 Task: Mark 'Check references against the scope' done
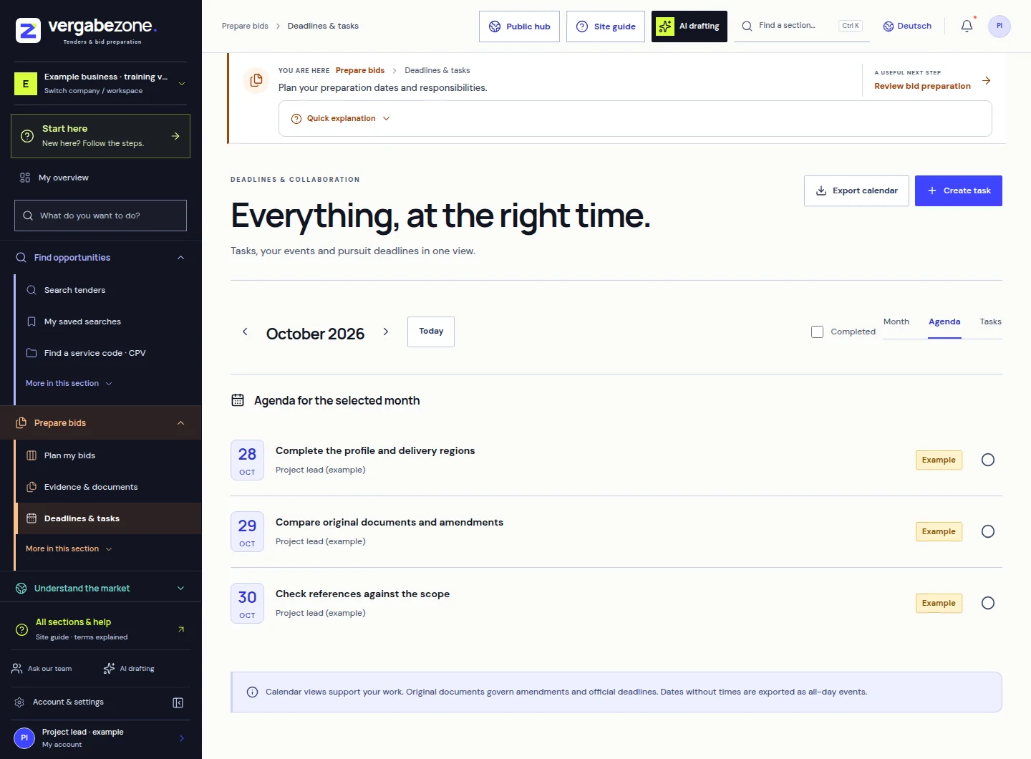pos(988,603)
